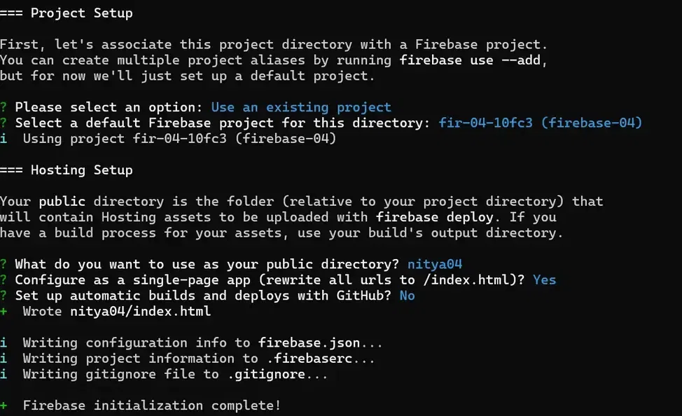Image resolution: width=682 pixels, height=416 pixels.
Task: Click the question mark before "What do you want"
Action: tap(4, 264)
